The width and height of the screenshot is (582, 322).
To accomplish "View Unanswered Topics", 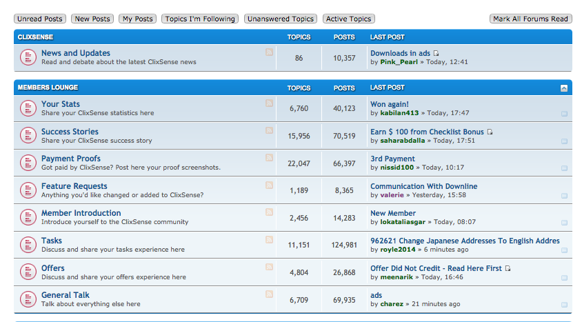I will click(x=281, y=19).
